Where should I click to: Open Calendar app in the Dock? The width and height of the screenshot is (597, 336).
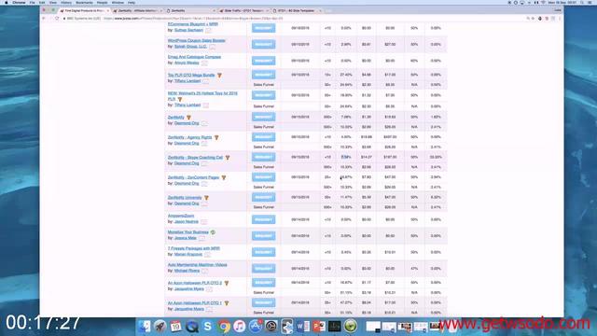(x=176, y=326)
